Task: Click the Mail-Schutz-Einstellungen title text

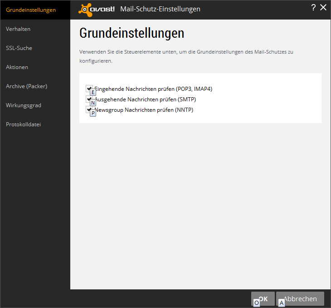Action: (x=160, y=9)
